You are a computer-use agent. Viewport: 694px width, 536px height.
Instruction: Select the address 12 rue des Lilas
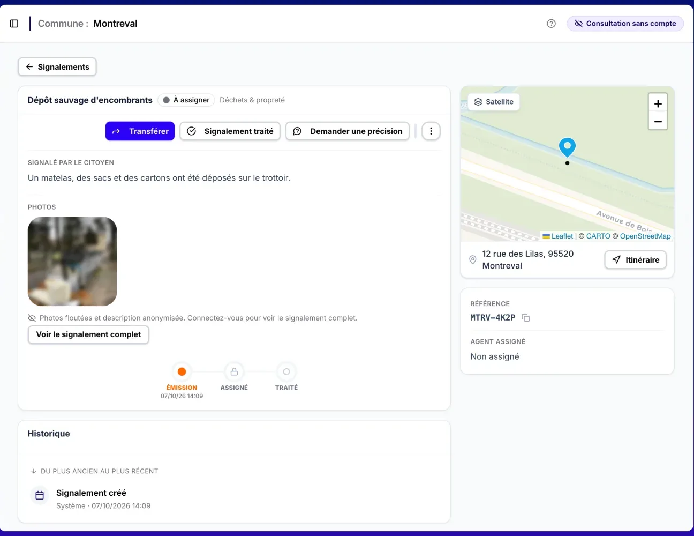pos(528,260)
